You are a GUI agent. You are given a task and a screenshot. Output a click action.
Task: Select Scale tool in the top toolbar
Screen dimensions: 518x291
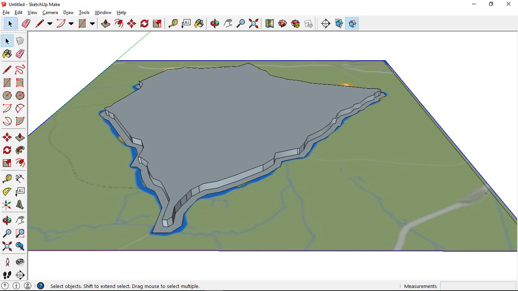click(157, 23)
